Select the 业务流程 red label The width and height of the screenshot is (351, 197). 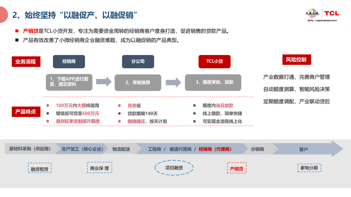tap(26, 62)
